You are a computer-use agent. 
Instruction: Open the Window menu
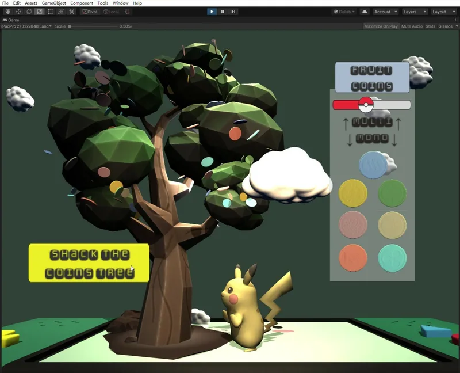pos(121,3)
